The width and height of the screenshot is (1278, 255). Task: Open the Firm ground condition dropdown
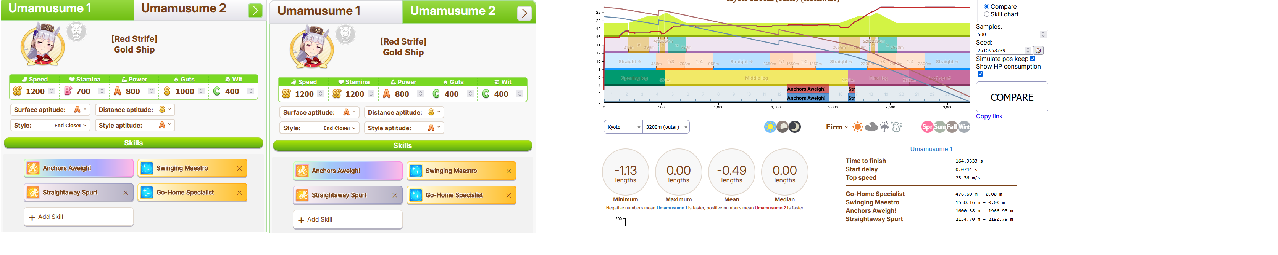click(x=837, y=127)
